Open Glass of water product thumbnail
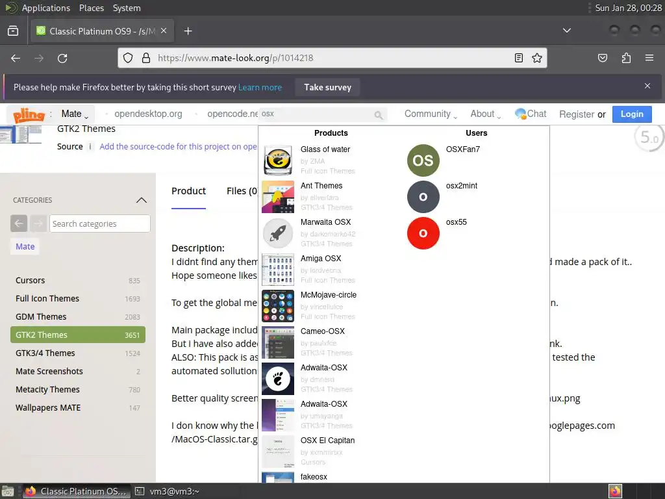Viewport: 665px width, 499px height. [278, 160]
